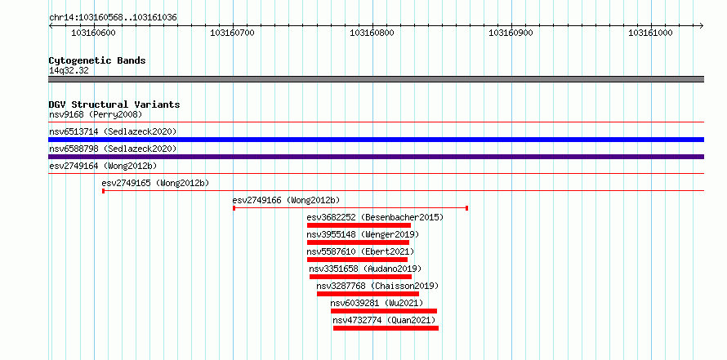This screenshot has width=727, height=360.
Task: Click the nsv3287768 (Chaisson2019) label
Action: pos(377,286)
